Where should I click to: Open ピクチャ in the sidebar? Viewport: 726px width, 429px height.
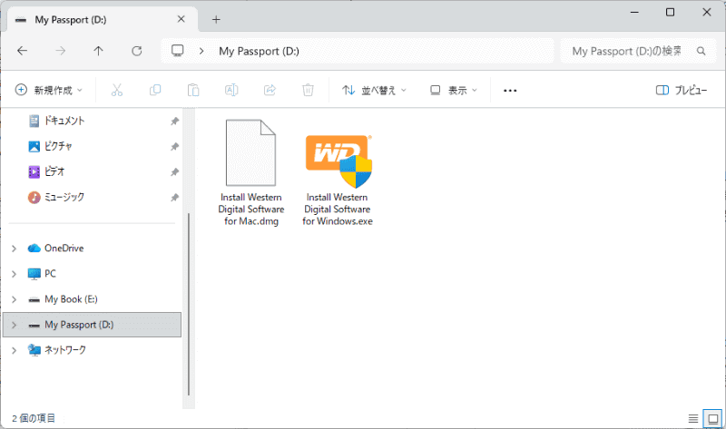click(58, 146)
